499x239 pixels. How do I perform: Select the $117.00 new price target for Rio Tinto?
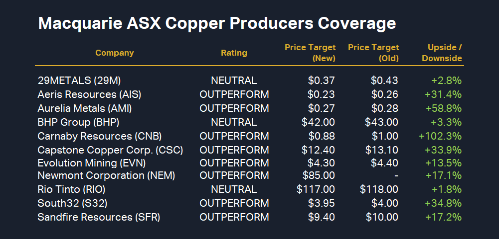316,189
